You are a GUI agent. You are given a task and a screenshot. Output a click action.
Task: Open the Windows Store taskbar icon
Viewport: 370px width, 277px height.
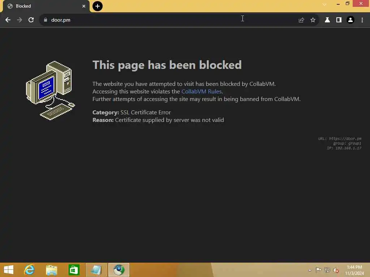74,270
